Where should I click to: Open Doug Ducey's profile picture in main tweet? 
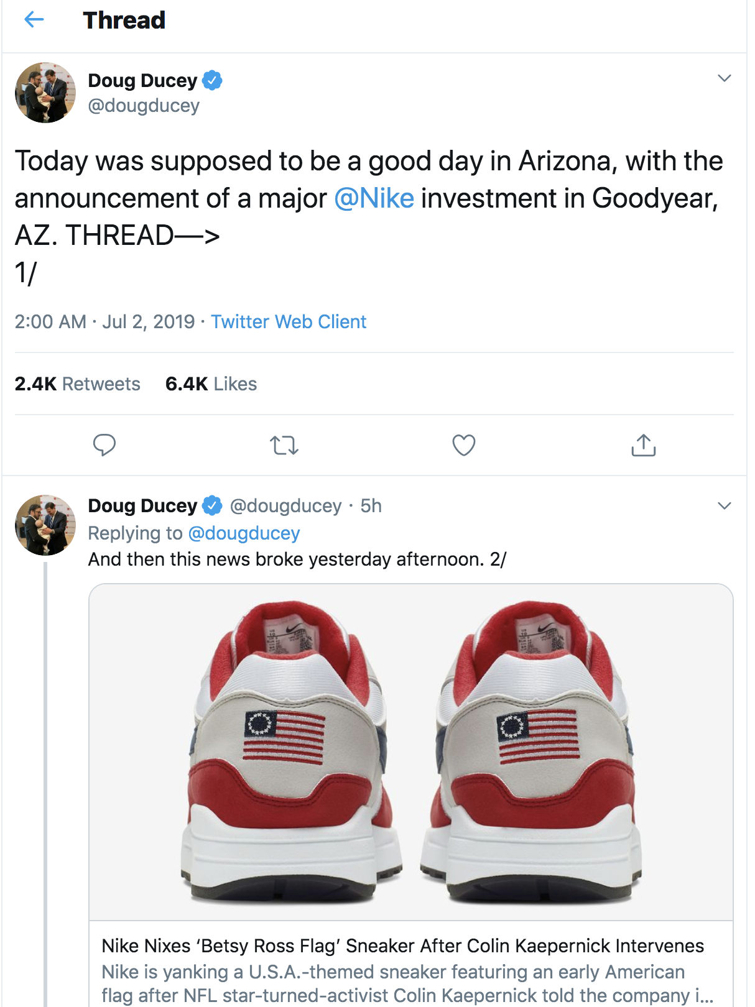[x=45, y=93]
